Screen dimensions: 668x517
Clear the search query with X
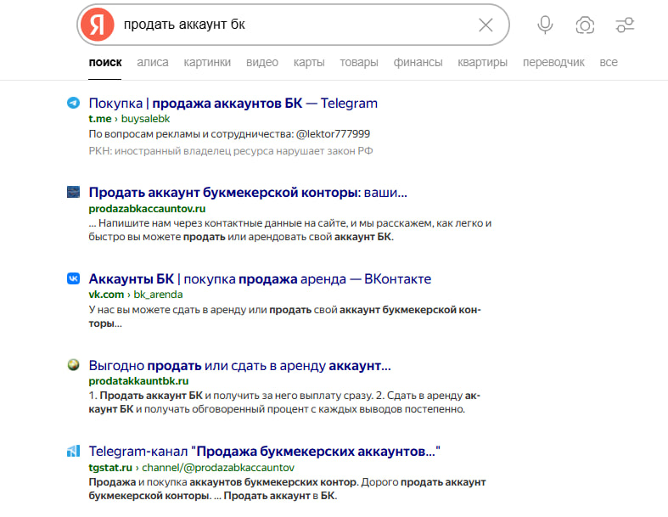[x=486, y=25]
